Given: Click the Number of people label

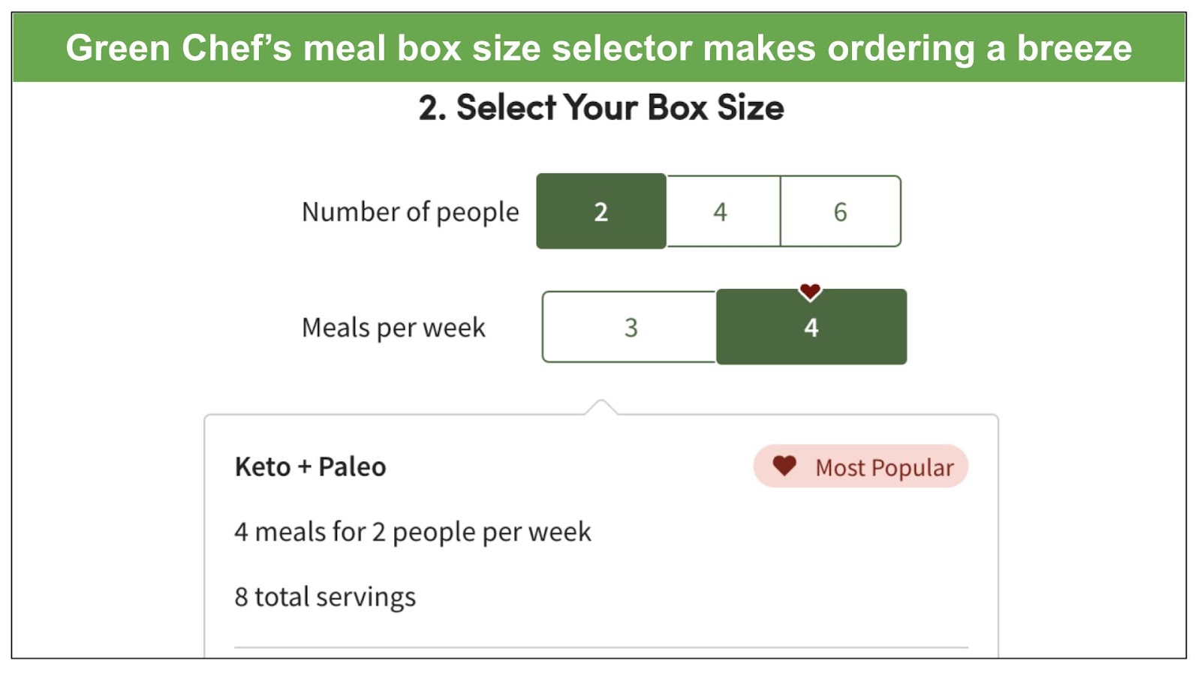Looking at the screenshot, I should coord(410,212).
